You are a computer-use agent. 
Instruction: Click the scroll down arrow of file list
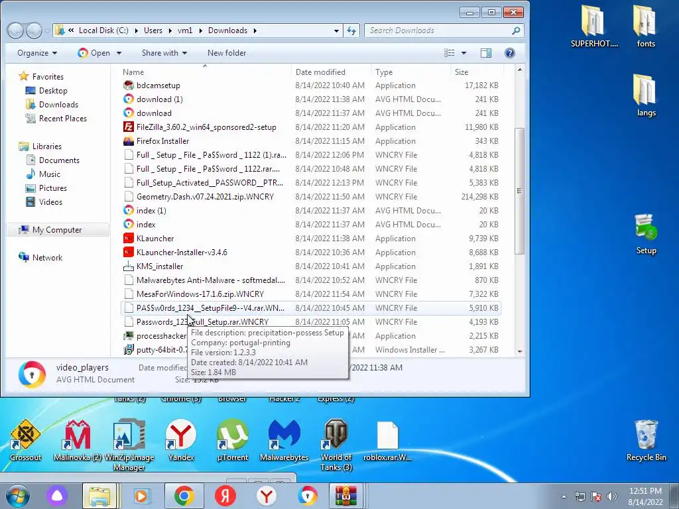(x=519, y=351)
